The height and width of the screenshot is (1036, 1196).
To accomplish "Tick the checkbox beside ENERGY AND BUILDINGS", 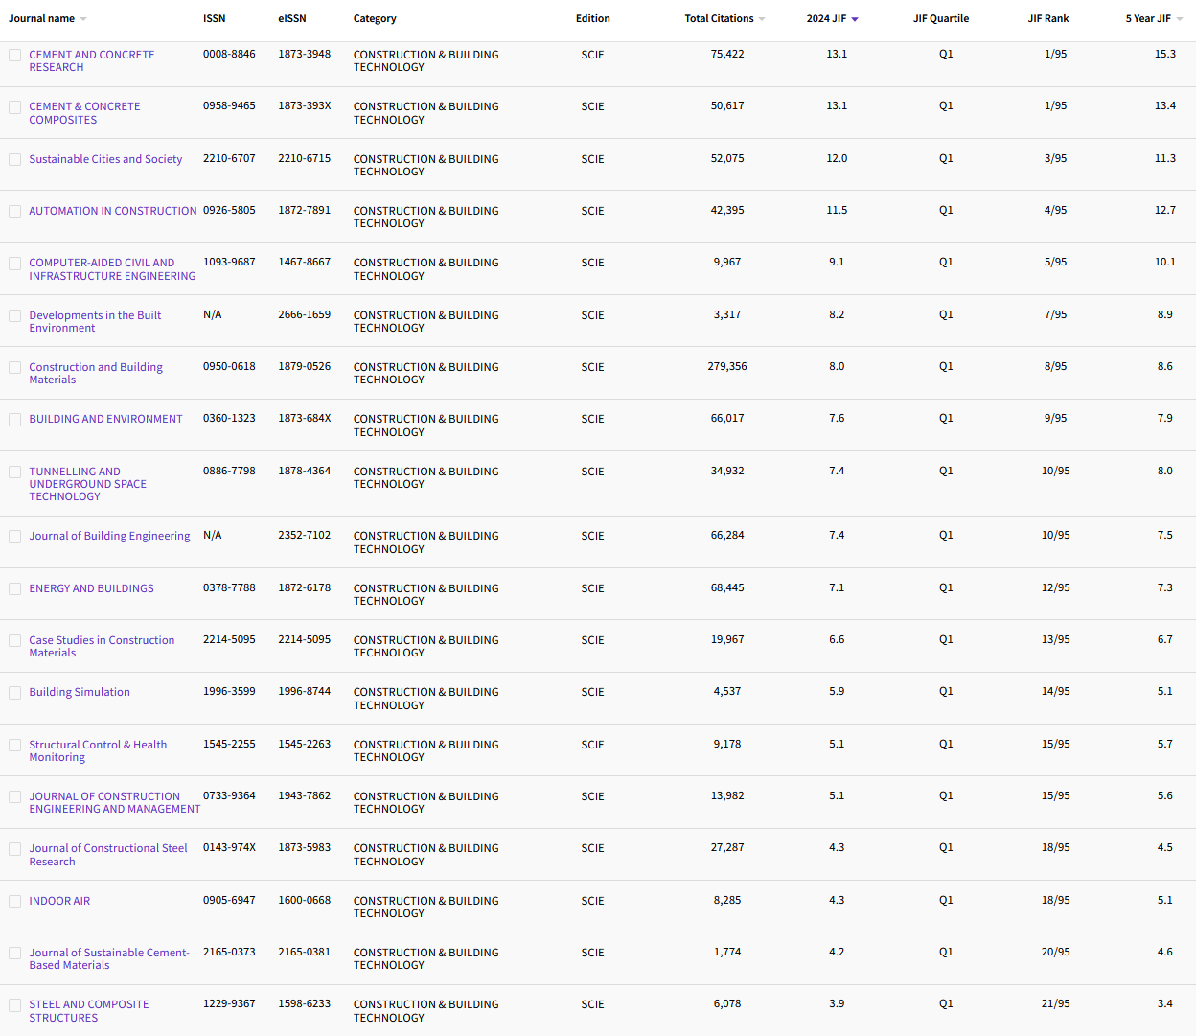I will (x=14, y=588).
